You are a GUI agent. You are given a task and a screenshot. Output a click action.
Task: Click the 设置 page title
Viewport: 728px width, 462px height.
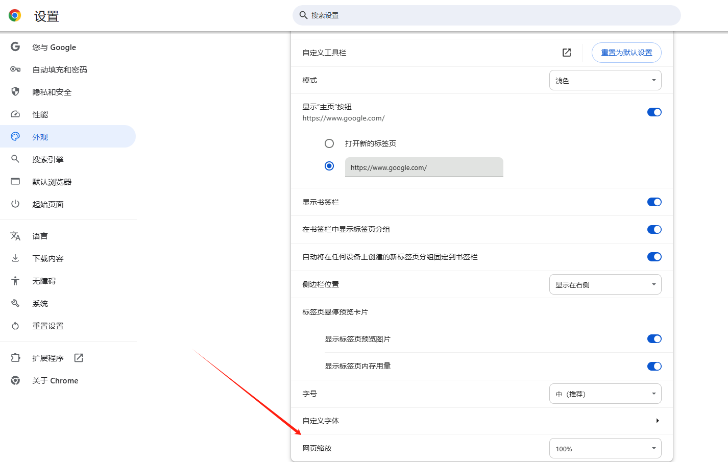pos(46,16)
